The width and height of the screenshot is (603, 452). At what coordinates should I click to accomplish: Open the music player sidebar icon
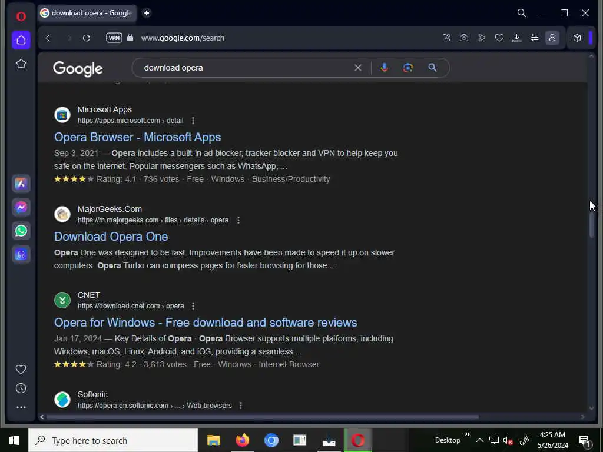[x=21, y=254]
